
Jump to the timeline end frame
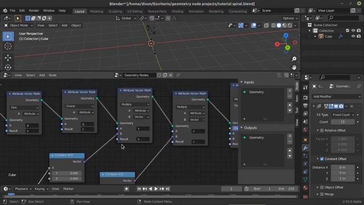pos(168,188)
